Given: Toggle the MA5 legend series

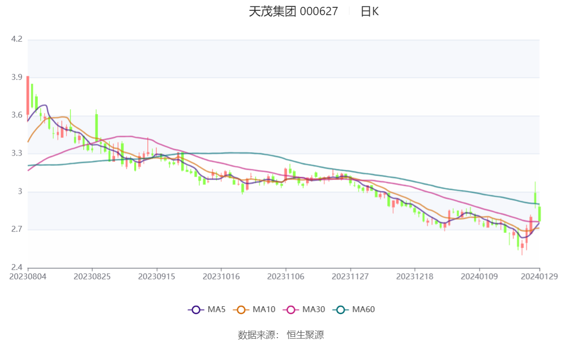Looking at the screenshot, I should click(x=207, y=309).
